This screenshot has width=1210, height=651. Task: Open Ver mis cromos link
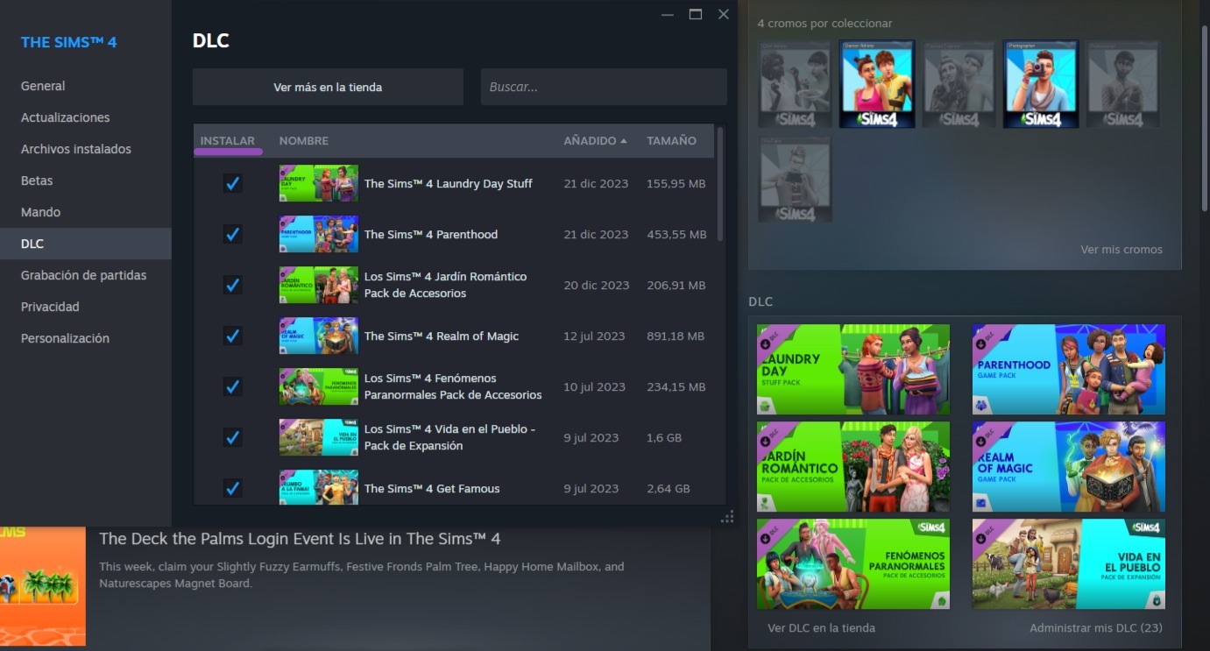click(x=1121, y=250)
